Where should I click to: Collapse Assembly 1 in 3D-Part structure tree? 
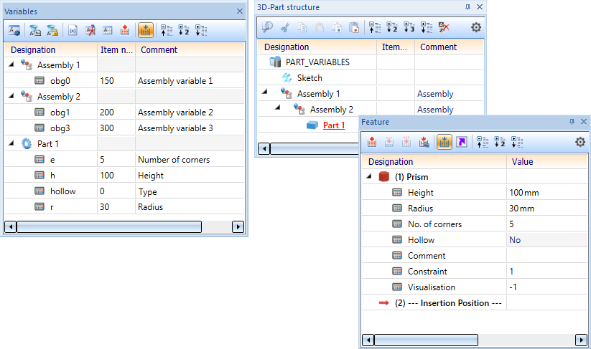coord(264,92)
